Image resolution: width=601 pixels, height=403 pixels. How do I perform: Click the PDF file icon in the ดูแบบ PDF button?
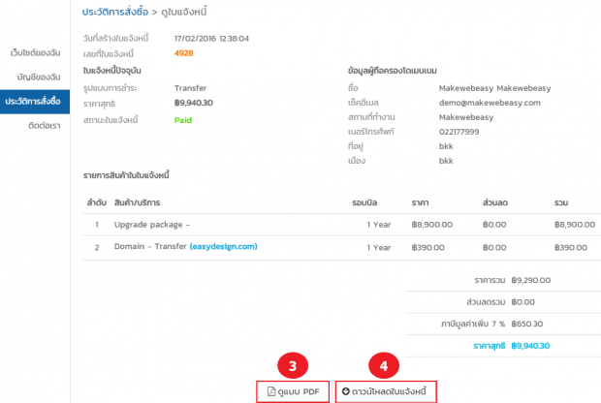click(272, 391)
